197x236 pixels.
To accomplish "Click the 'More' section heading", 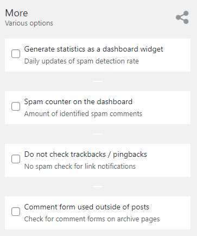I will (16, 13).
